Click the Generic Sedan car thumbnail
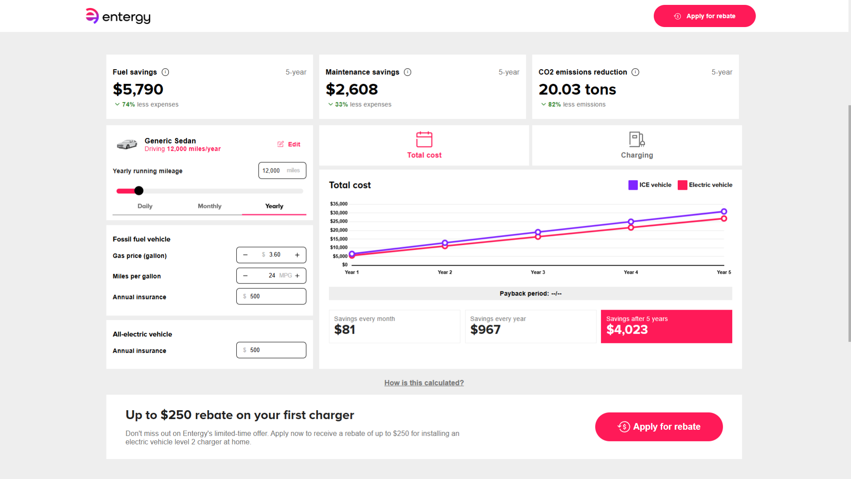 127,145
